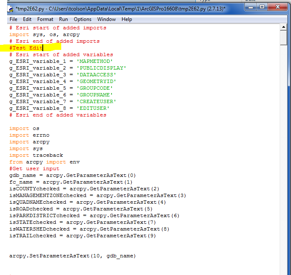291x275 pixels.
Task: Click the 'GROUPNAME' string value
Action: point(95,95)
